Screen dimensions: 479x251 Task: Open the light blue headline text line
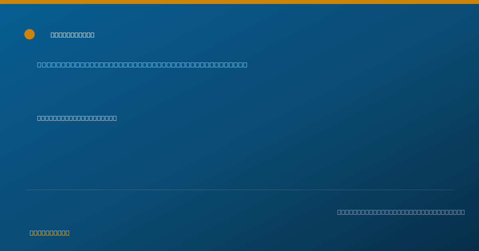pos(142,65)
